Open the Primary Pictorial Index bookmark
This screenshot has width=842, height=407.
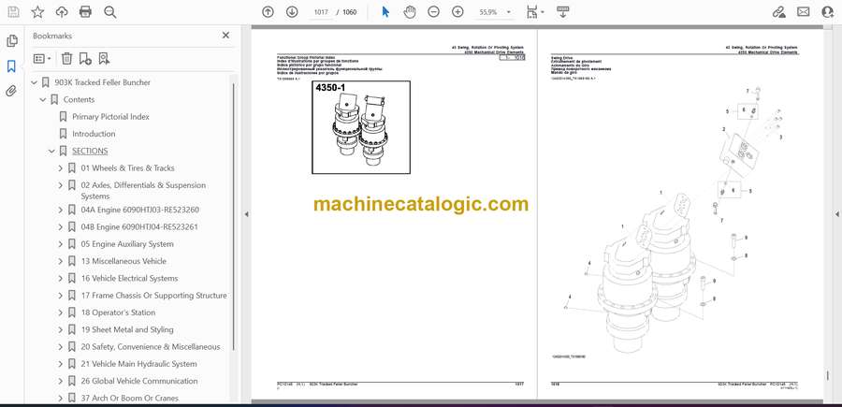[x=110, y=117]
